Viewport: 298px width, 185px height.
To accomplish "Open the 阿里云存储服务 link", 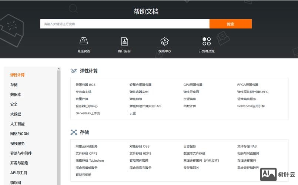I will pos(87,147).
